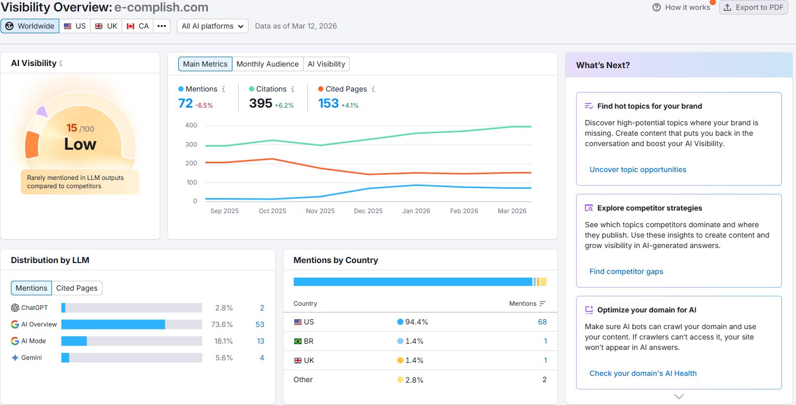Click the ChatGPT logo icon in distribution list
Screen dimensions: 796x405
[x=15, y=308]
